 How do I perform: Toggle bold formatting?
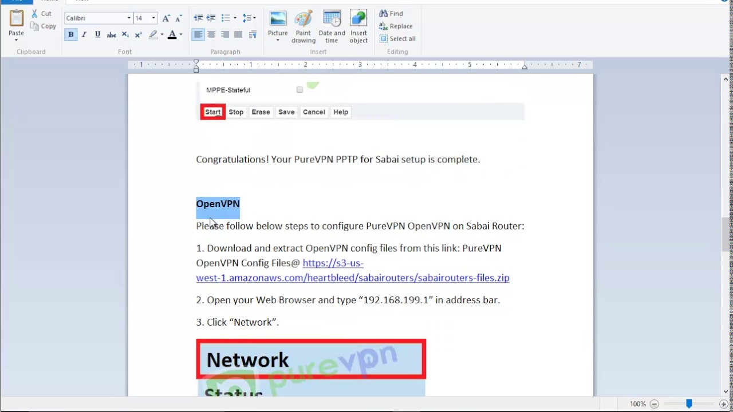pos(71,35)
